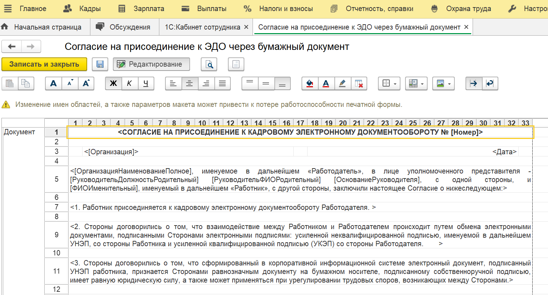Select row header 9

[x=56, y=235]
